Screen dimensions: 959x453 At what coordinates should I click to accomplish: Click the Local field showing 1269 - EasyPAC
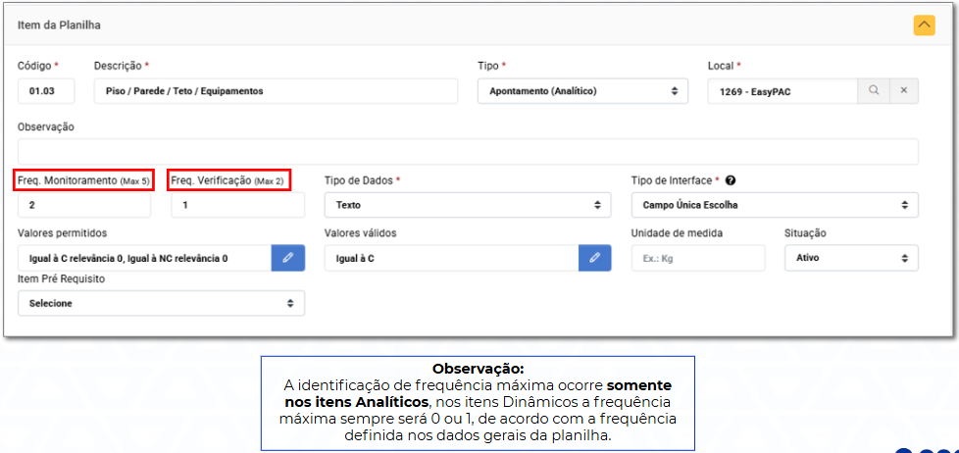(782, 91)
